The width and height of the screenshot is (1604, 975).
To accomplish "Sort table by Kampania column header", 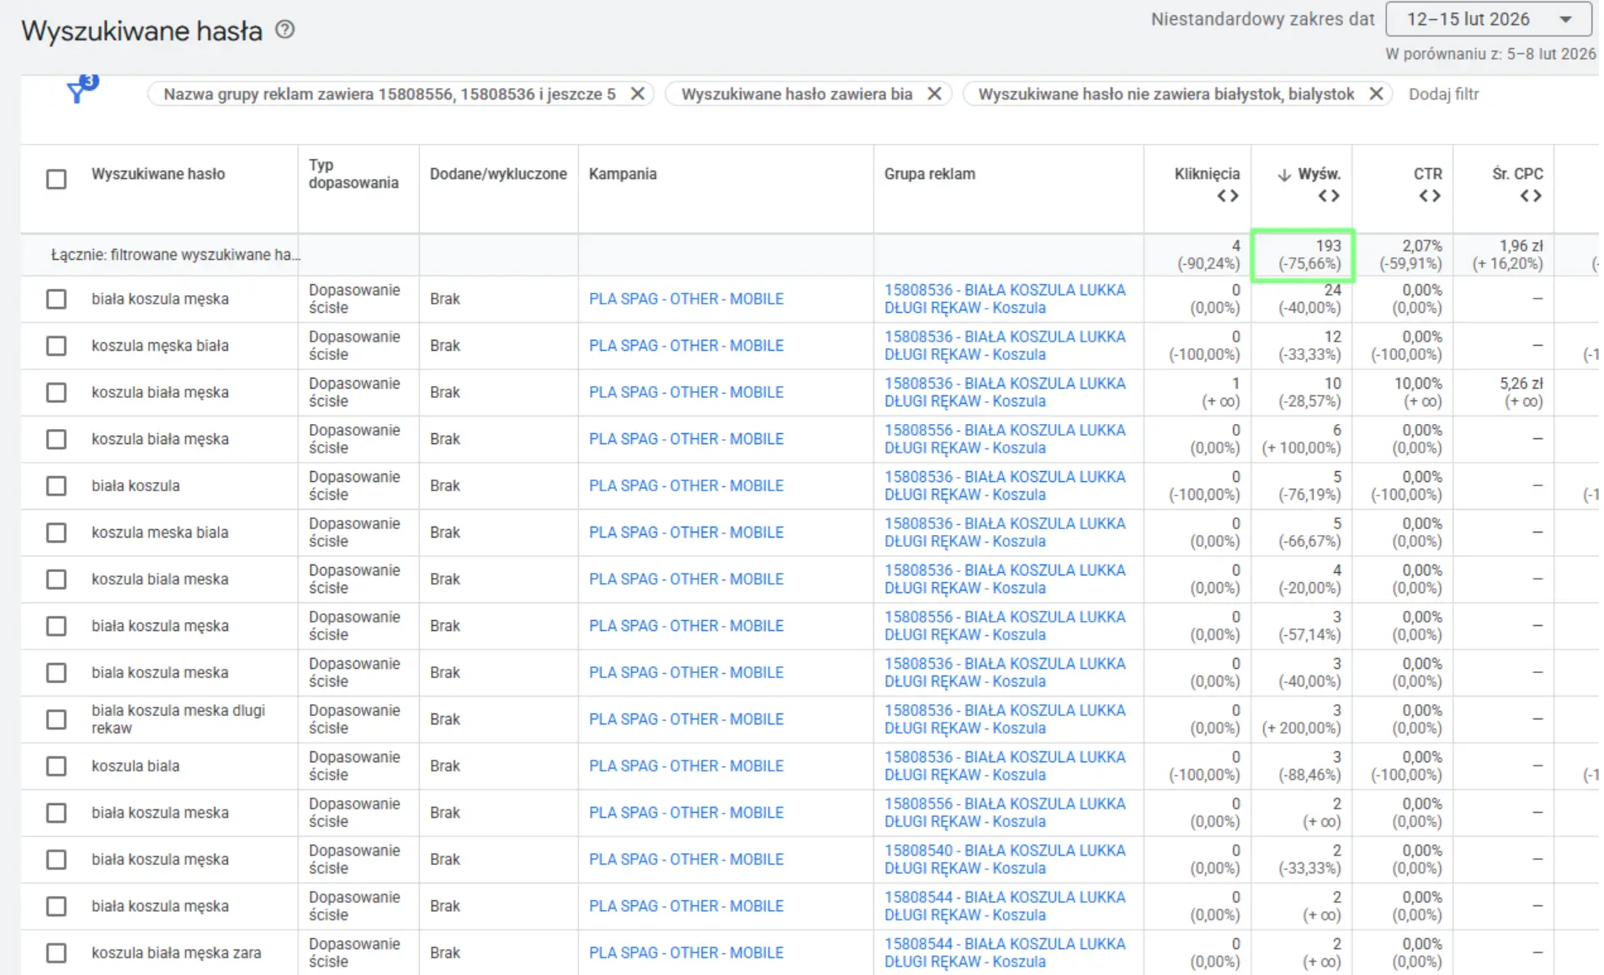I will tap(623, 174).
